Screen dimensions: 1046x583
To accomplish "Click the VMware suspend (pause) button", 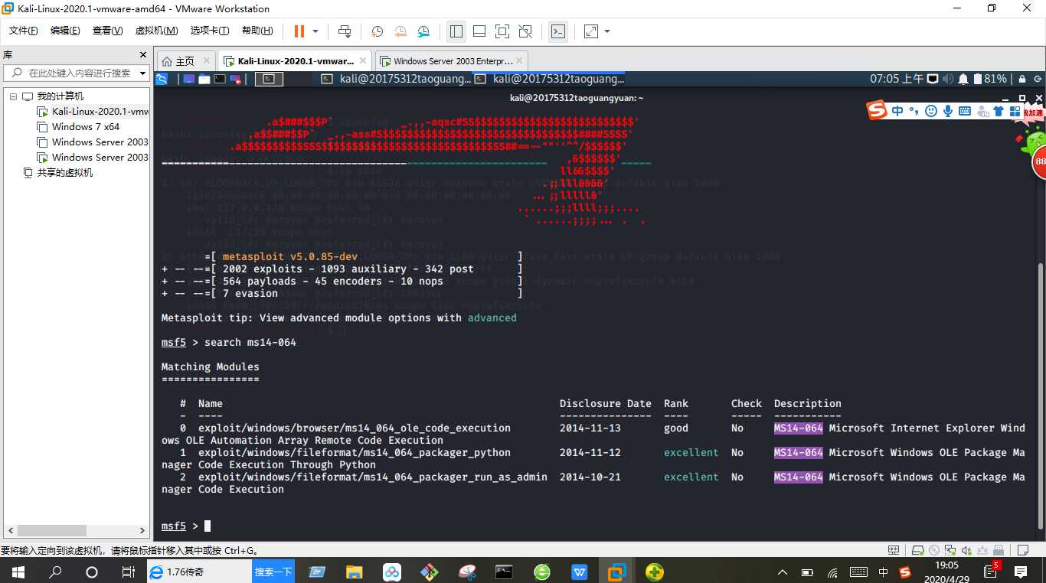I will coord(299,31).
